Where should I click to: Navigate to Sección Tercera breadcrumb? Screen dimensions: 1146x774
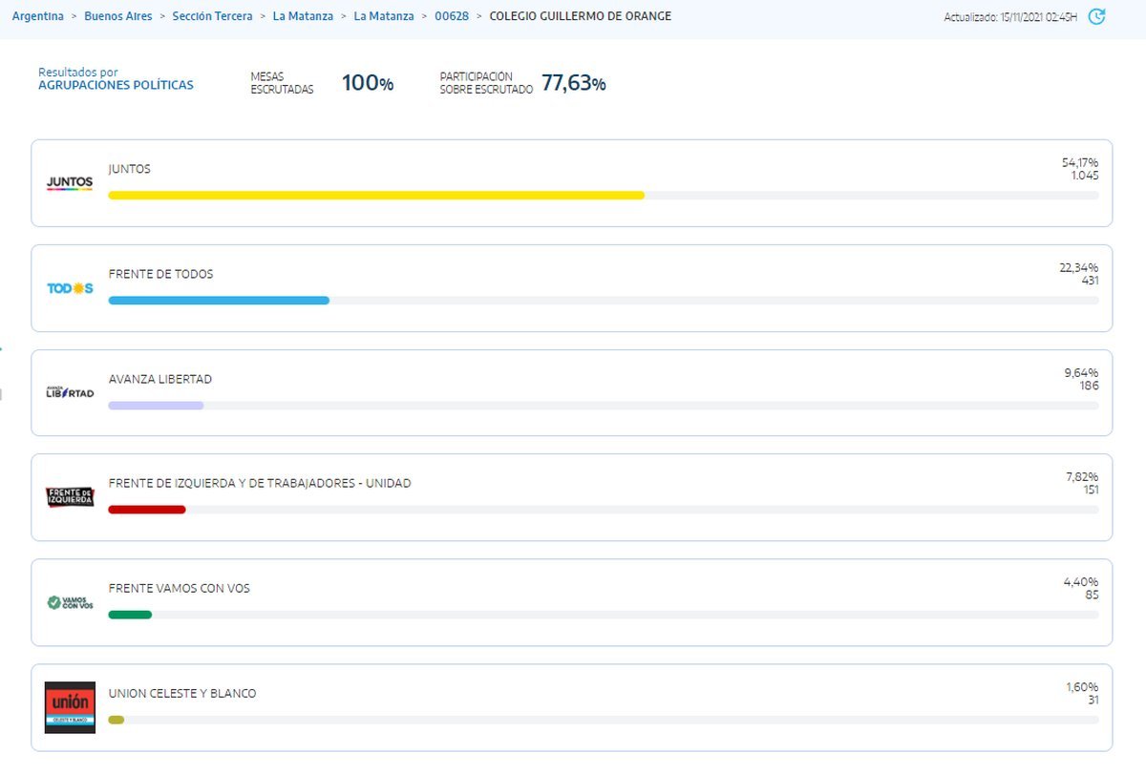click(x=212, y=16)
